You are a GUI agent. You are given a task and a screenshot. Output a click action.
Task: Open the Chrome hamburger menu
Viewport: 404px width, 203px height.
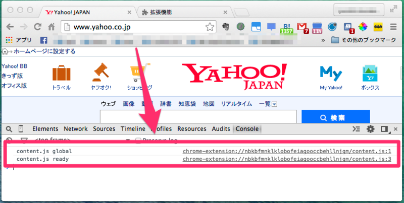pos(393,27)
